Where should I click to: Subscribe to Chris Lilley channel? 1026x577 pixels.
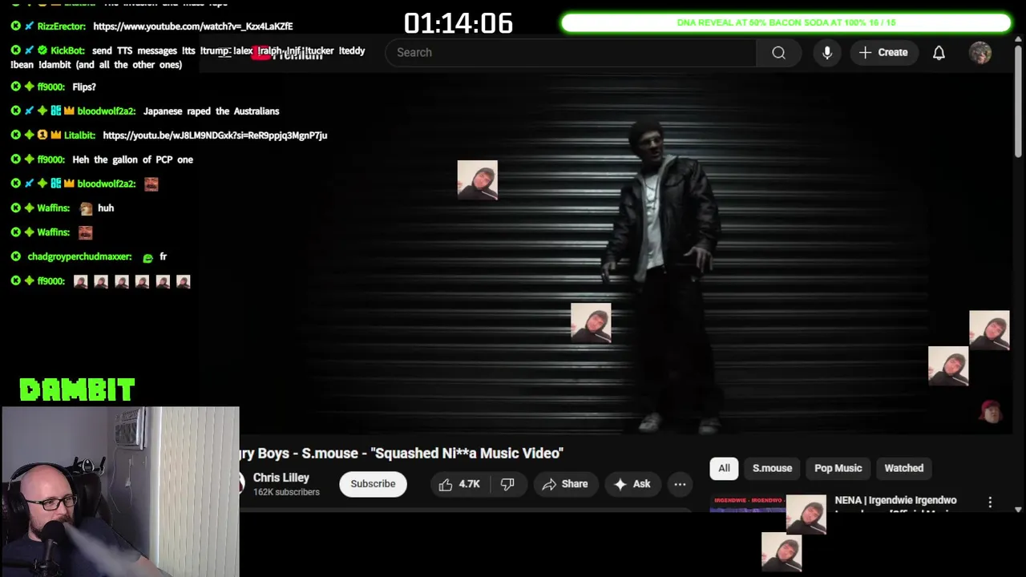[373, 484]
